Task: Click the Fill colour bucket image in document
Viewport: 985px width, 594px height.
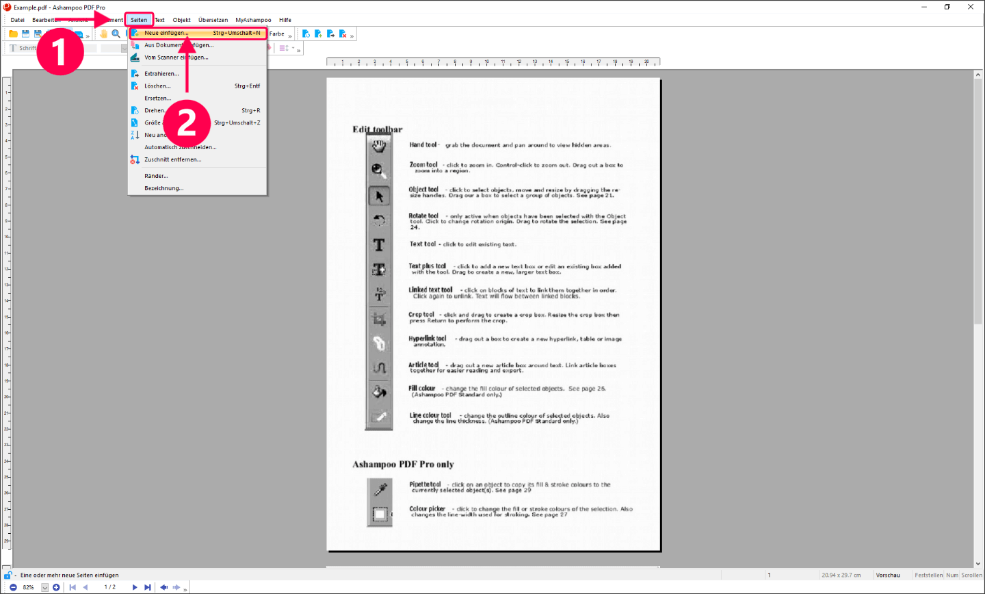Action: tap(379, 392)
